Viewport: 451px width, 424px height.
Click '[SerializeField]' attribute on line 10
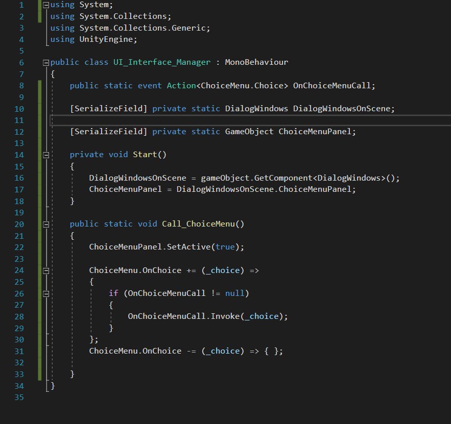(x=108, y=109)
